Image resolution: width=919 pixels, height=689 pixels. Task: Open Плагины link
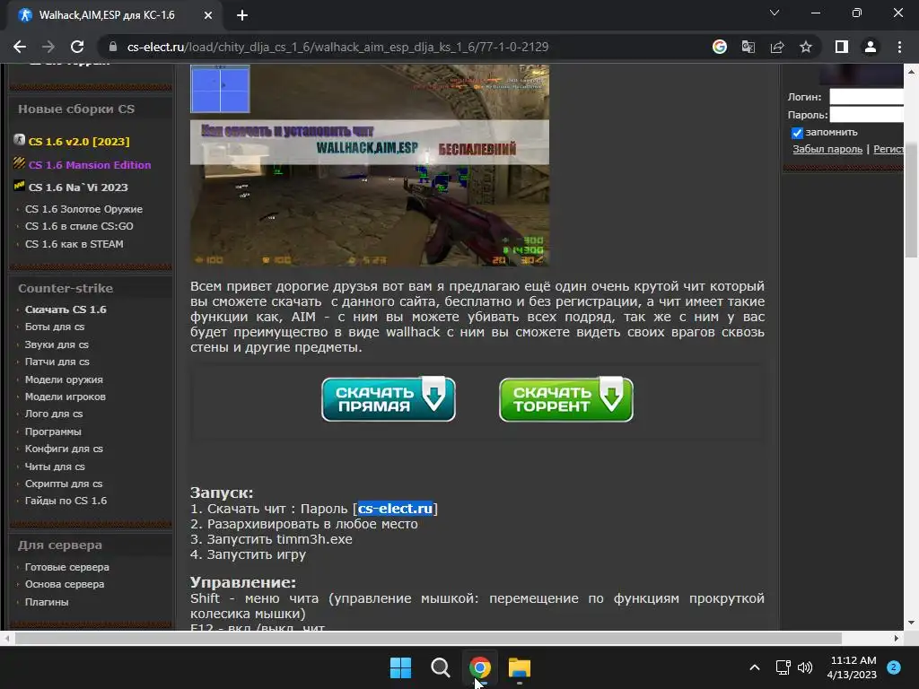tap(47, 602)
